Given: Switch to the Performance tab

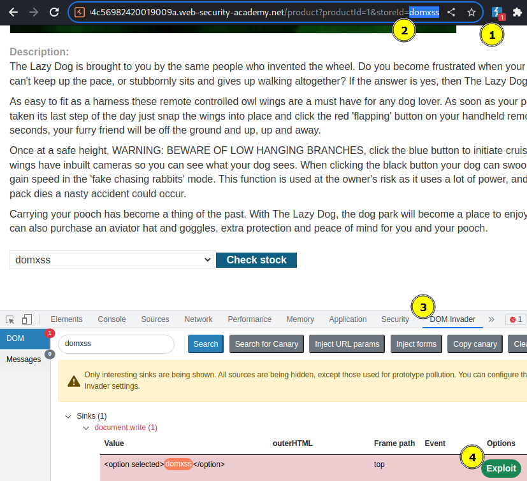Looking at the screenshot, I should [249, 319].
